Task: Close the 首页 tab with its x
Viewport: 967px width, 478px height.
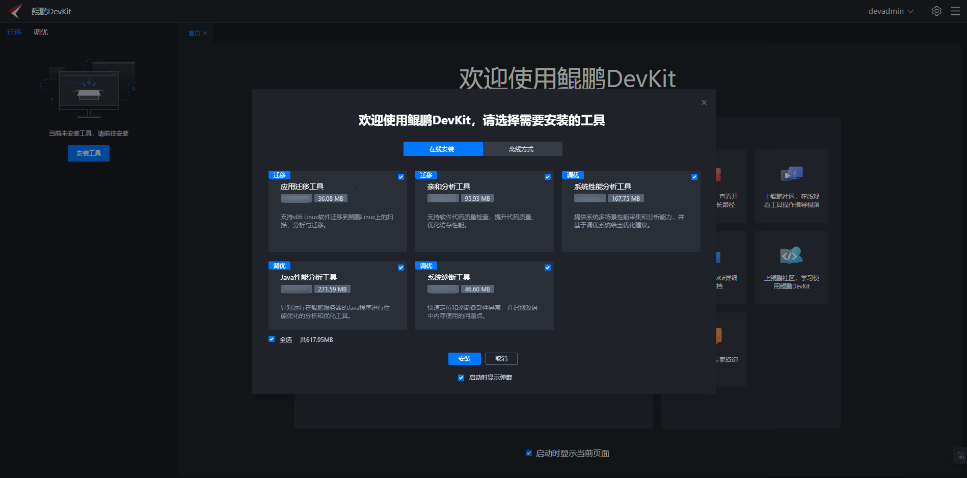Action: click(x=205, y=33)
